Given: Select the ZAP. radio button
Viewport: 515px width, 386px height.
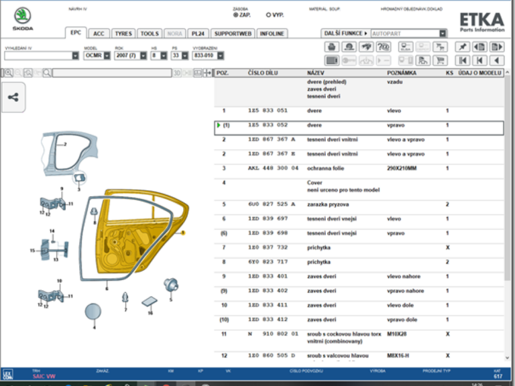Looking at the screenshot, I should [x=236, y=14].
